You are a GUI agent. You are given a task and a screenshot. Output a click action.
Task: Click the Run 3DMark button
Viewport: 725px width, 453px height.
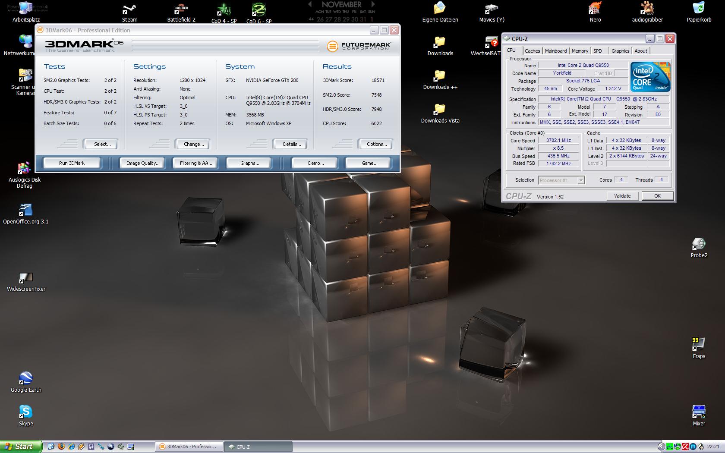[x=72, y=163]
